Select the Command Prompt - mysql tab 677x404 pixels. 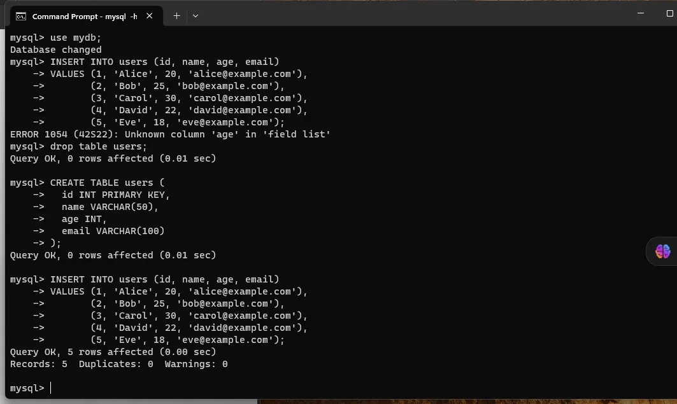pyautogui.click(x=84, y=16)
